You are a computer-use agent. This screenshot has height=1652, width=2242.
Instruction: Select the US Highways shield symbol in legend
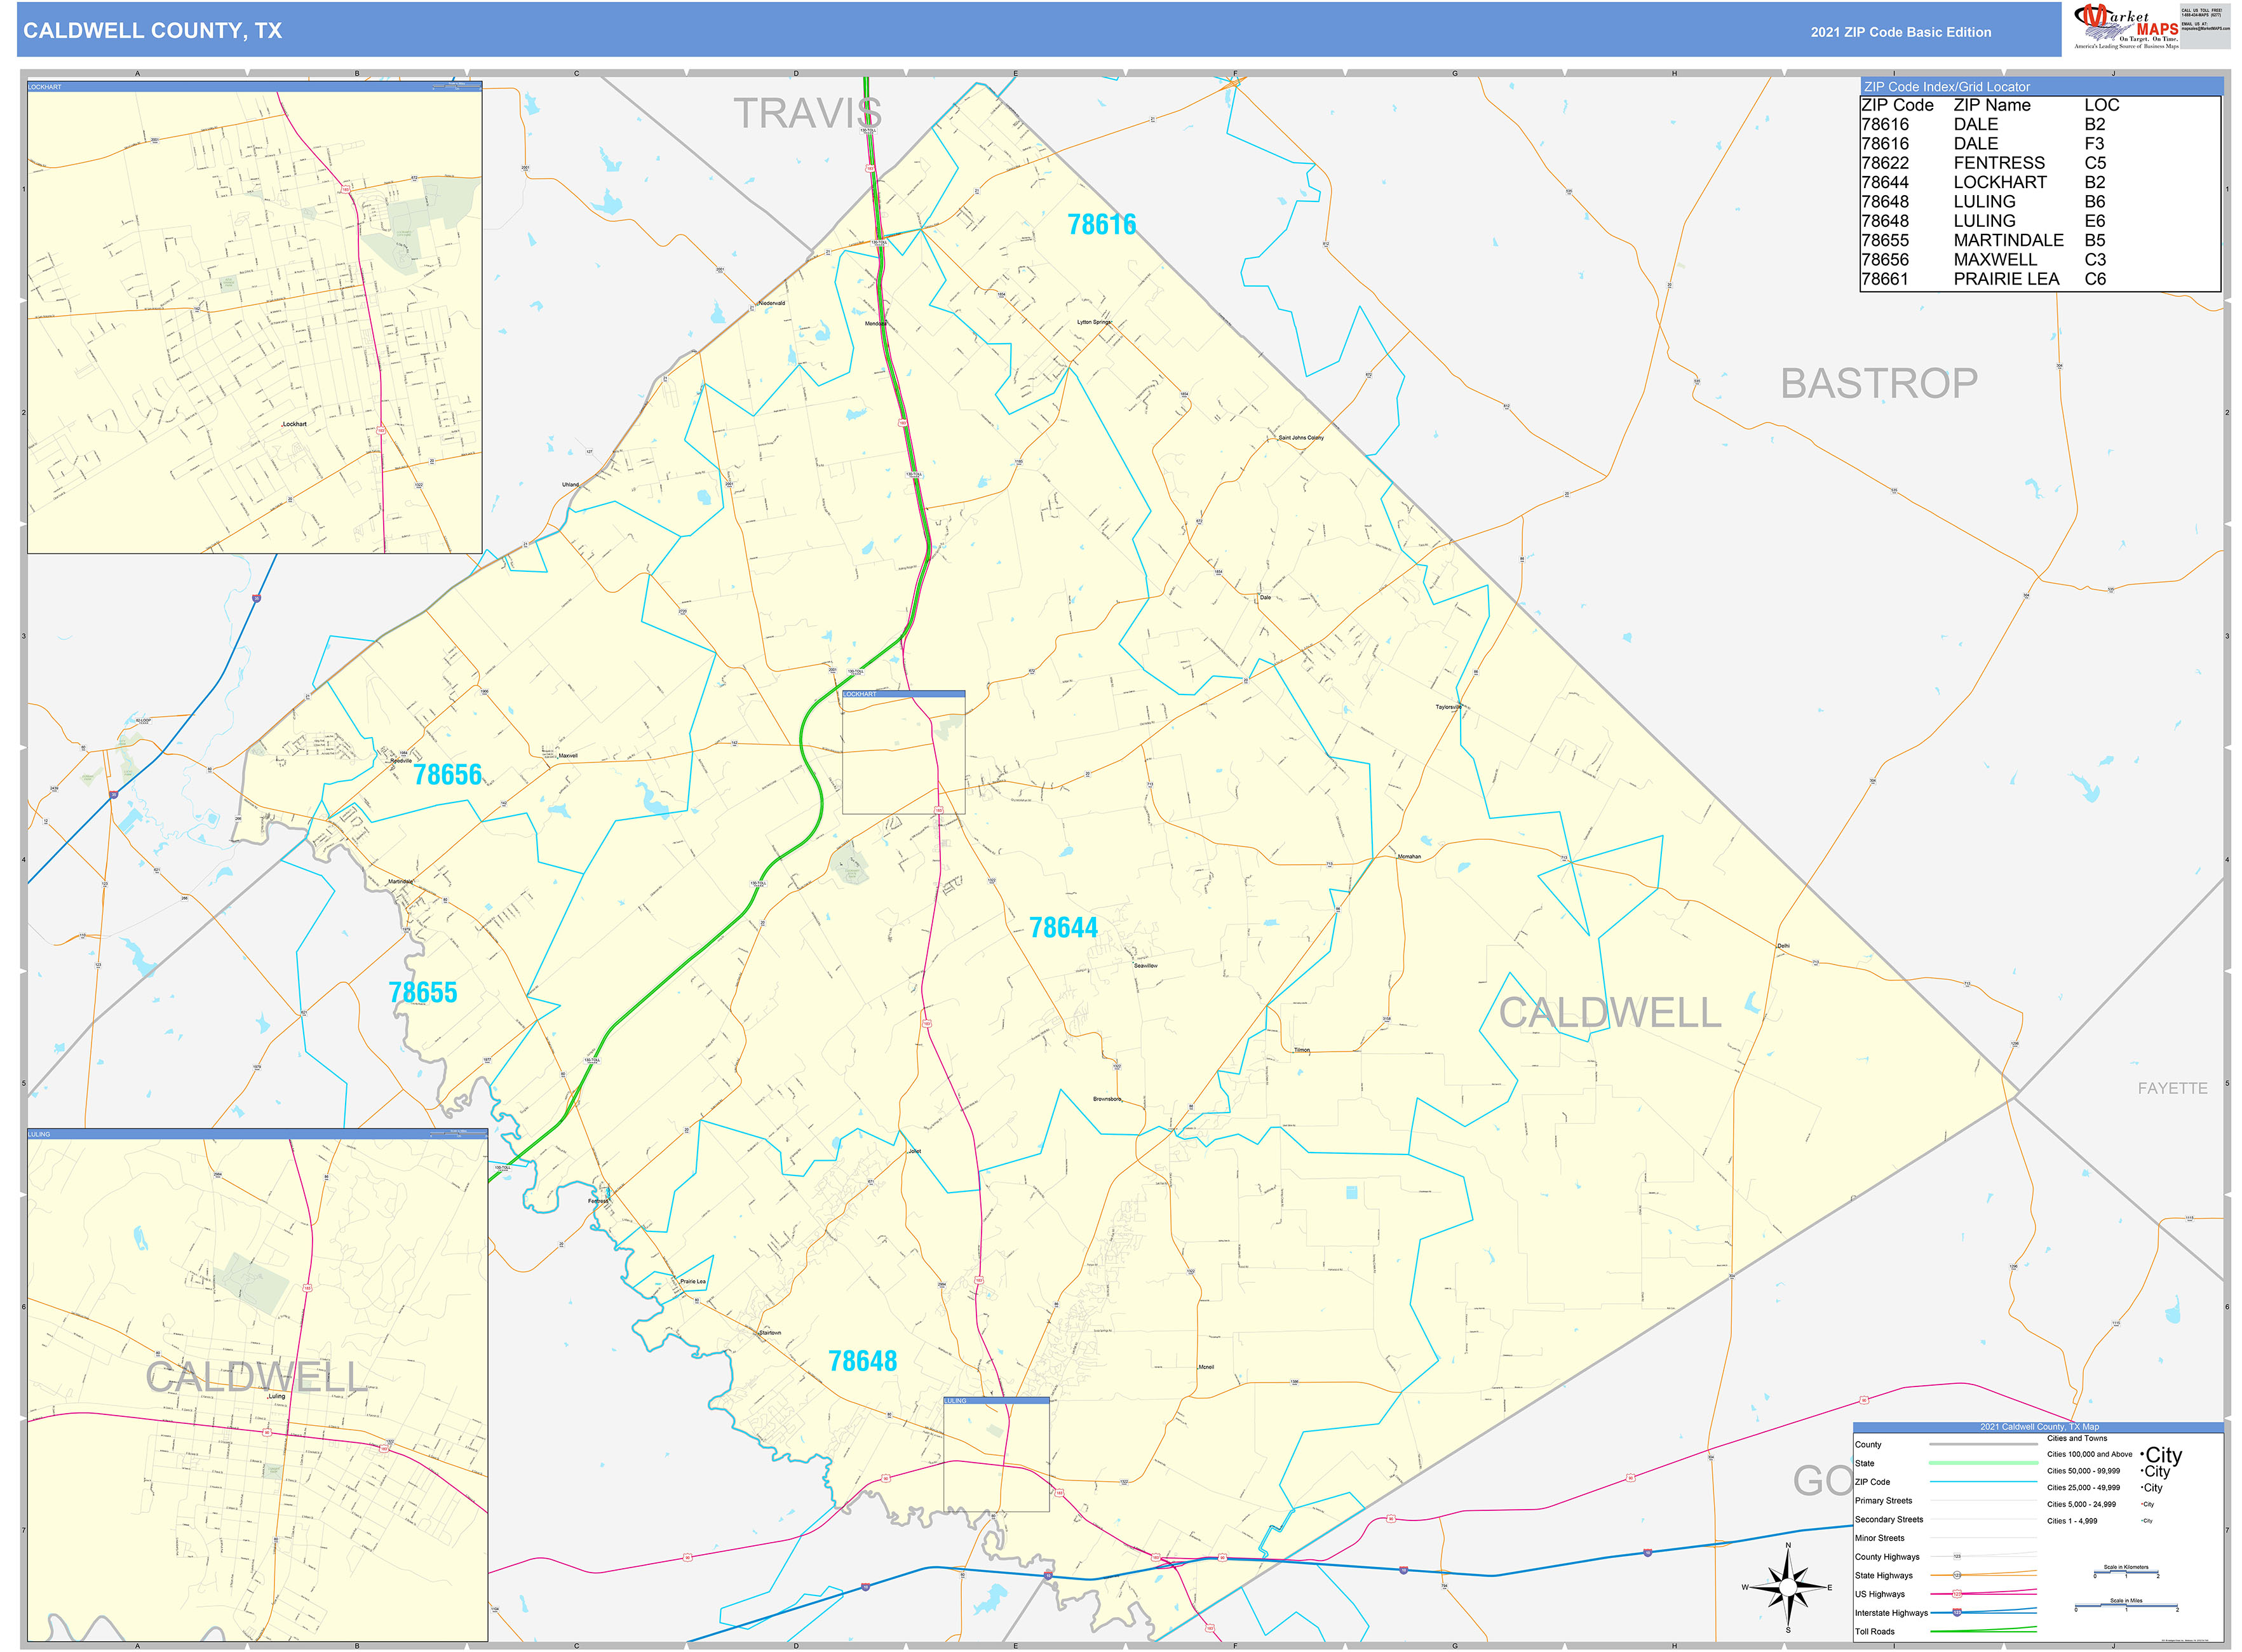(x=1958, y=1594)
